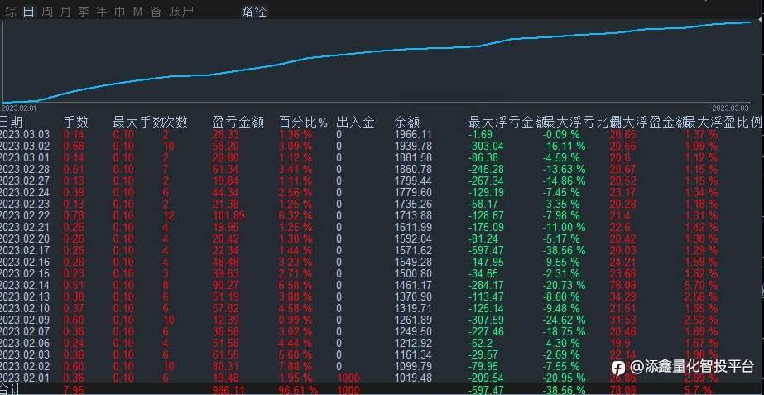Image resolution: width=764 pixels, height=395 pixels.
Task: Select the 2023.02.22 date cell
Action: point(24,215)
